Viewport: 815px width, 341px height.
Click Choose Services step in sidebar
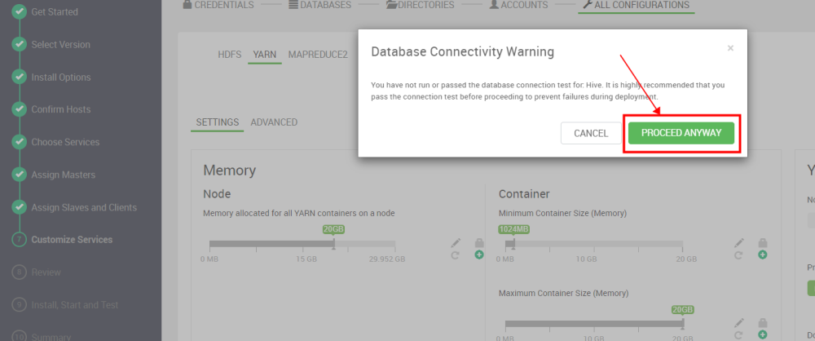click(x=65, y=142)
